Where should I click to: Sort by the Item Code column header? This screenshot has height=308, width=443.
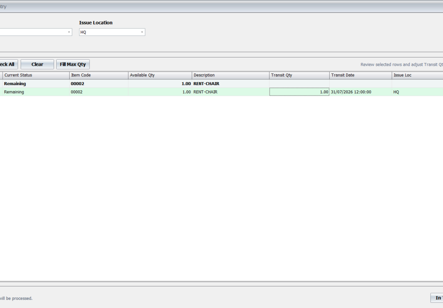(99, 75)
